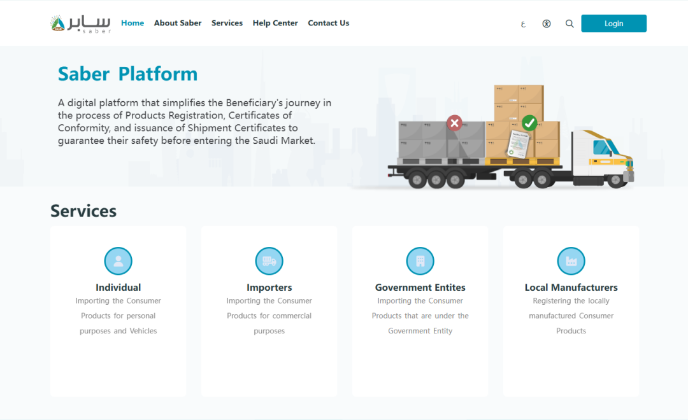This screenshot has height=420, width=688.
Task: Click the red X badge on gray boxes
Action: pos(455,123)
